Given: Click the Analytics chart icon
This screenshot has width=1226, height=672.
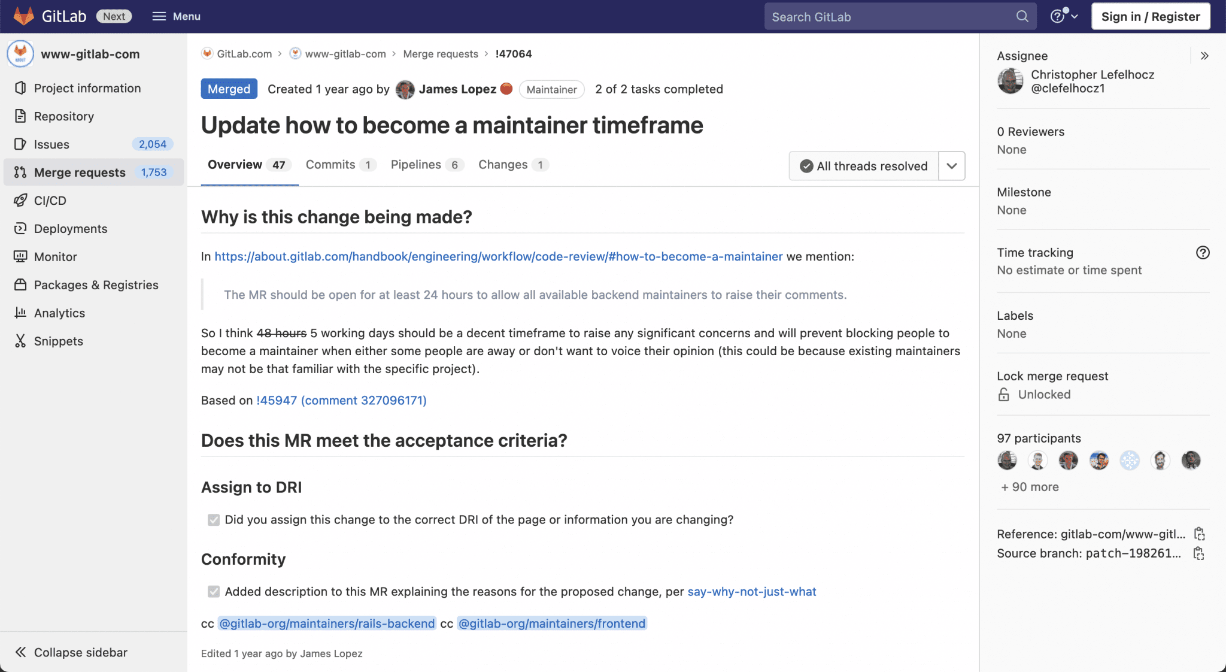Looking at the screenshot, I should (x=20, y=313).
